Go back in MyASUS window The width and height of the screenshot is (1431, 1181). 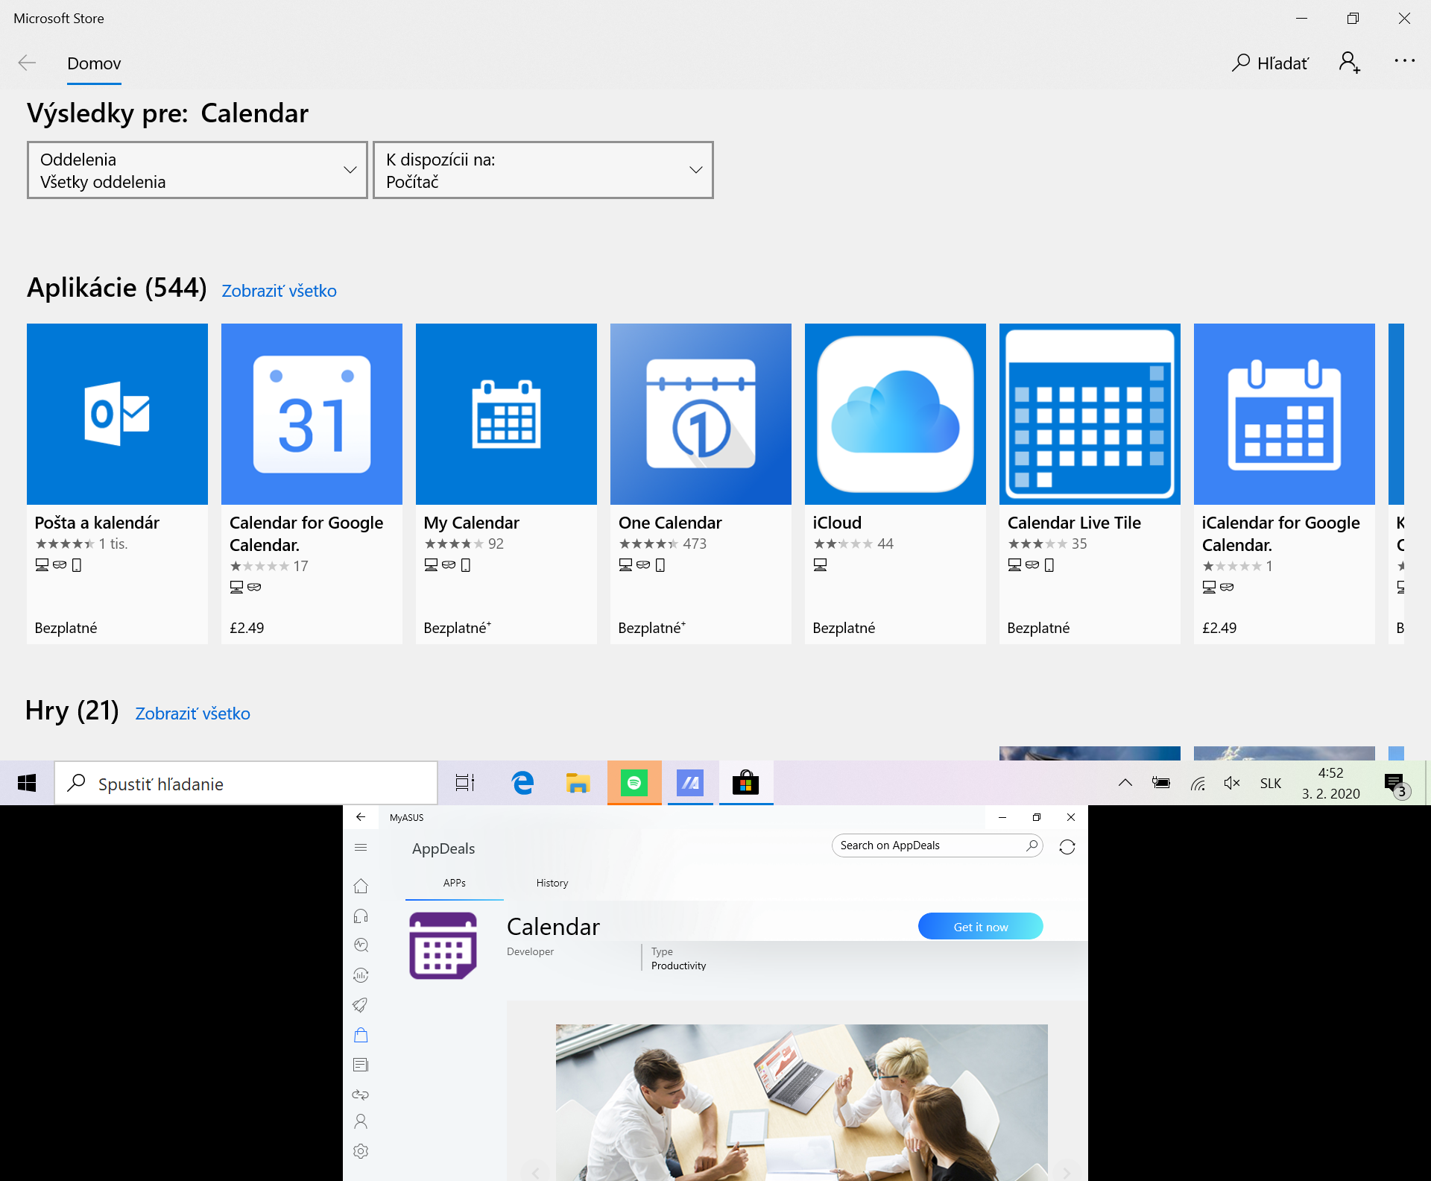[361, 817]
